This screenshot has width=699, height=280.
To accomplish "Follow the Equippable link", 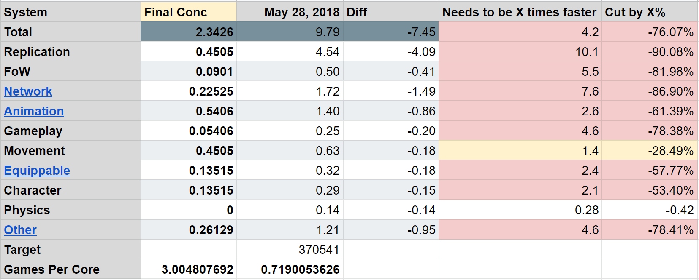I will [37, 171].
